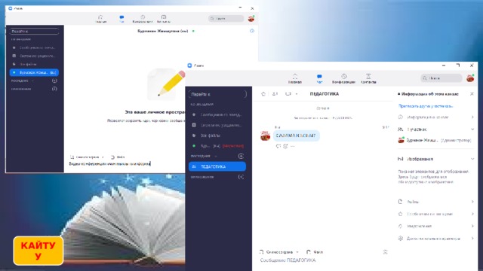The image size is (483, 271).
Task: Click the yellow 'КАЙТУУ' button
Action: [x=38, y=251]
